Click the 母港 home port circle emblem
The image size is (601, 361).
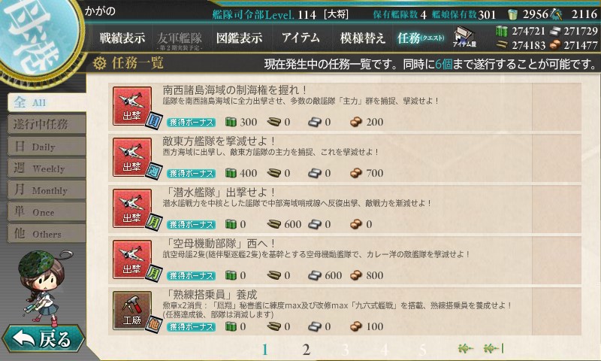[x=38, y=36]
